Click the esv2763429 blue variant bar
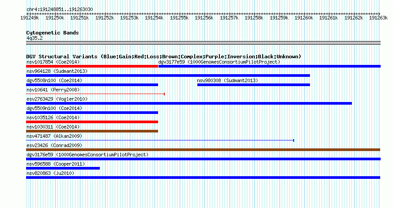Screen dimensions: 393x208 (x=189, y=103)
